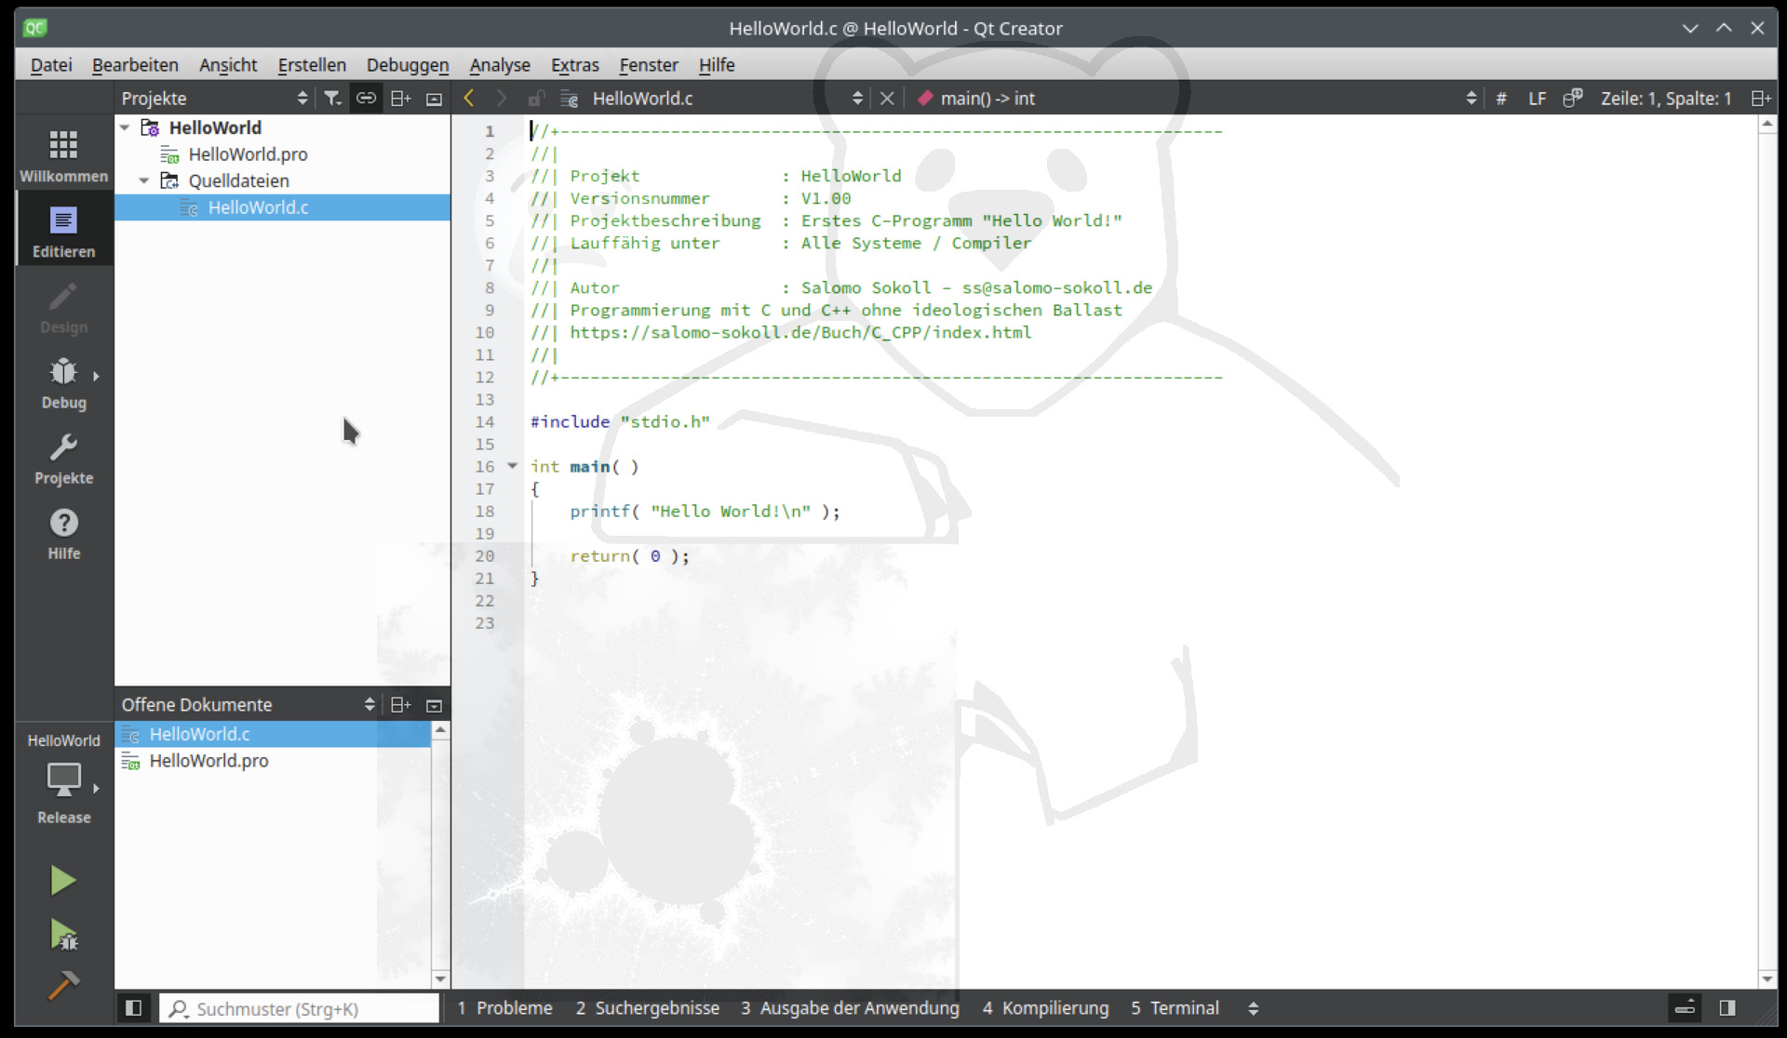Focus the Suchmuster locator field
Viewport: 1787px width, 1038px height.
click(x=299, y=1008)
